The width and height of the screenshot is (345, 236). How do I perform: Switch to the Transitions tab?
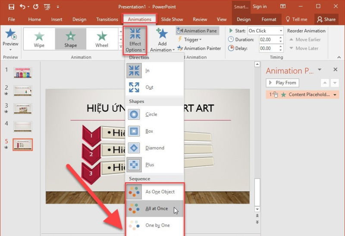107,19
